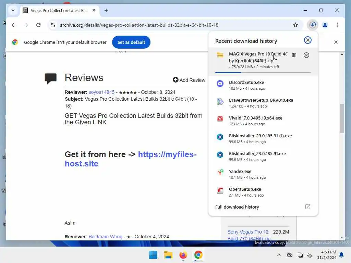Click scrollbar up arrow
This screenshot has height=263, width=351.
pos(342,54)
